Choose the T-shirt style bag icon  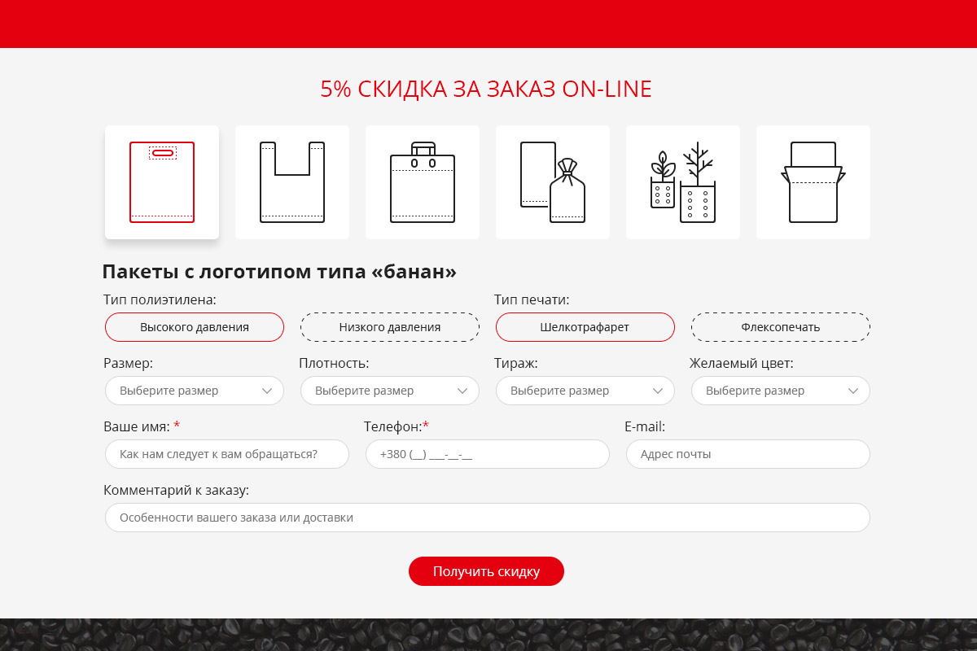tap(292, 182)
